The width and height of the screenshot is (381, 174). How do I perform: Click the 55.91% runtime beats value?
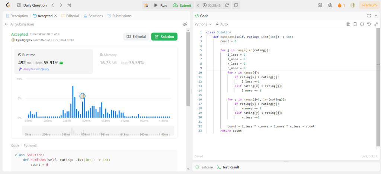(51, 63)
